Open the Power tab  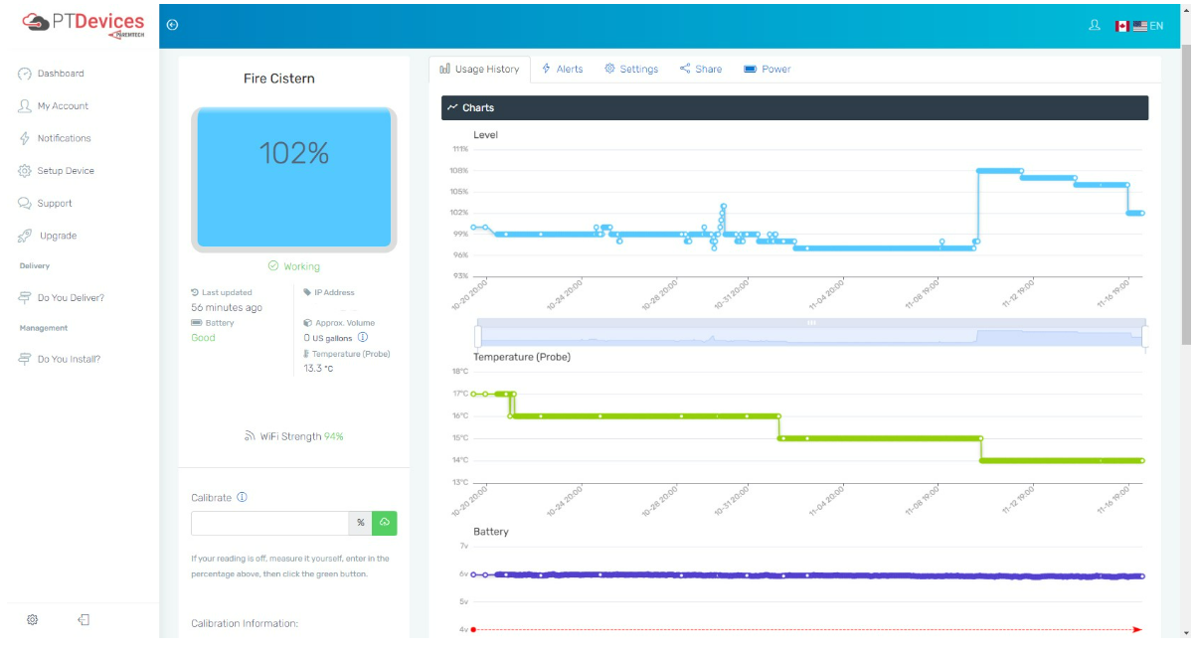767,70
